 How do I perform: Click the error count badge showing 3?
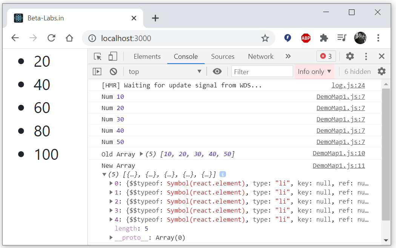325,56
